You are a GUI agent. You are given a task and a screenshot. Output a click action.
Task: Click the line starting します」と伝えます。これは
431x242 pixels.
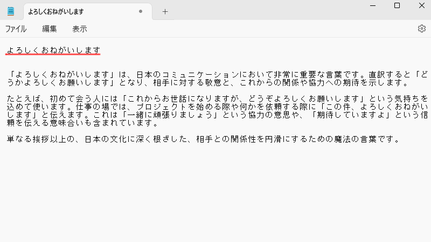(218, 115)
